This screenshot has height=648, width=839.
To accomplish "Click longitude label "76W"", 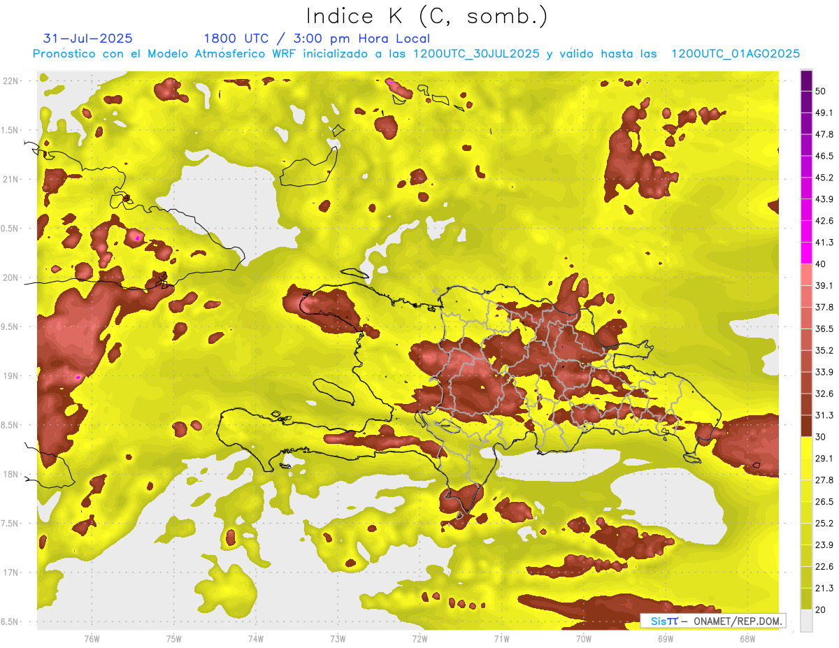I will click(92, 639).
